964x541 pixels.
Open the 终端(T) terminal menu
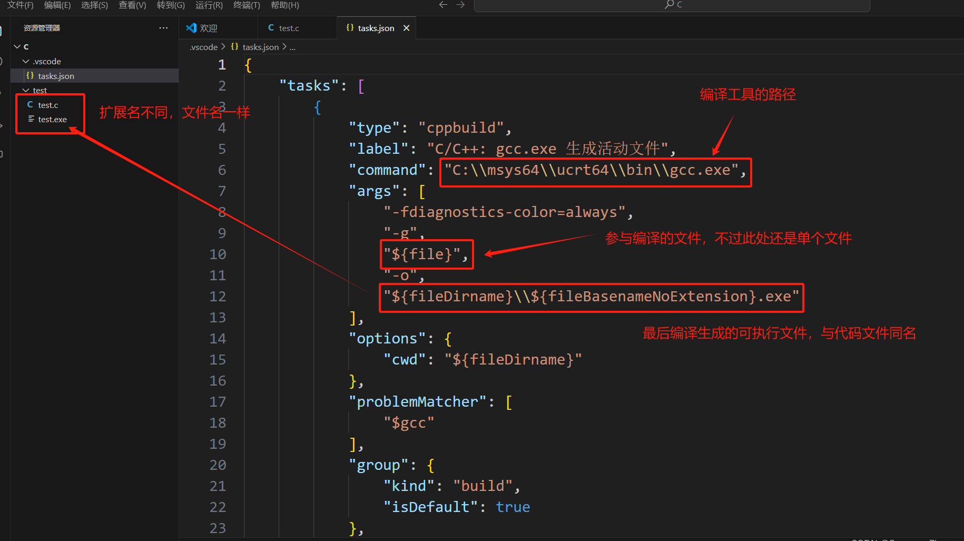(247, 5)
